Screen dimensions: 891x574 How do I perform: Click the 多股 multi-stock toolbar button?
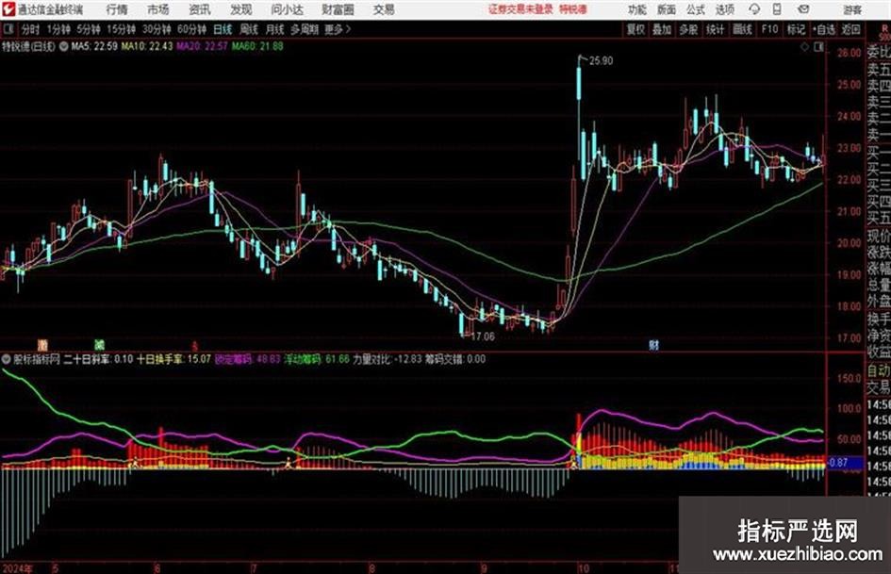(688, 29)
